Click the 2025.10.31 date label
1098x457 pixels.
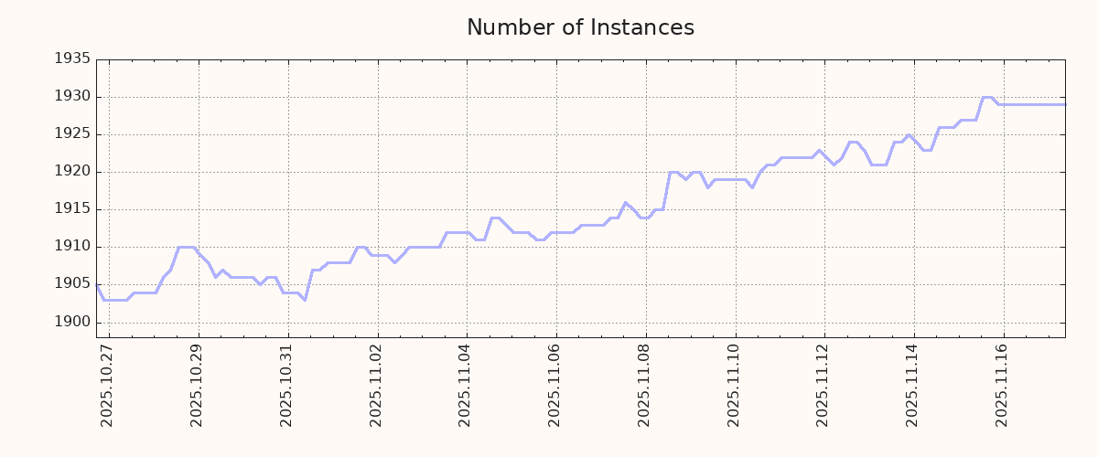tap(286, 385)
